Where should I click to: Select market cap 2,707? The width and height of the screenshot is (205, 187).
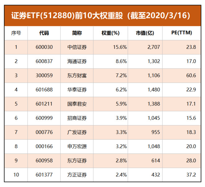pyautogui.click(x=154, y=47)
